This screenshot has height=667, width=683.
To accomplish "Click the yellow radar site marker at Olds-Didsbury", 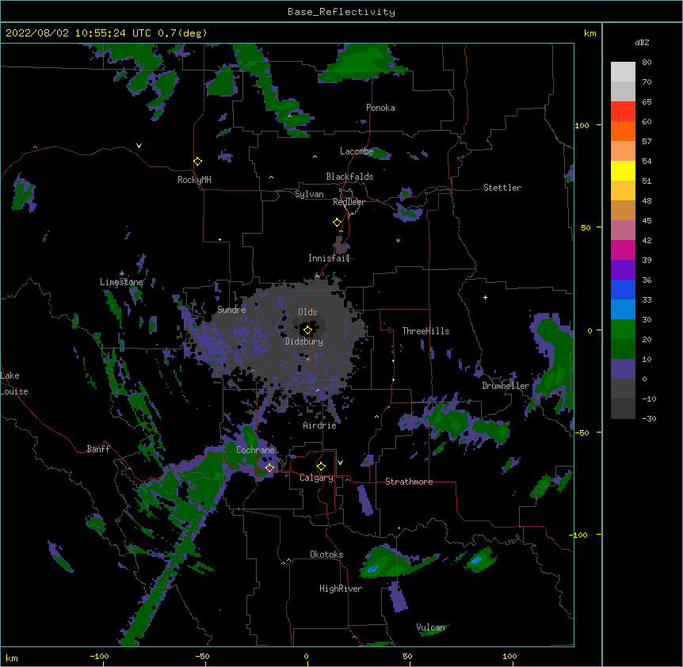I will 307,330.
